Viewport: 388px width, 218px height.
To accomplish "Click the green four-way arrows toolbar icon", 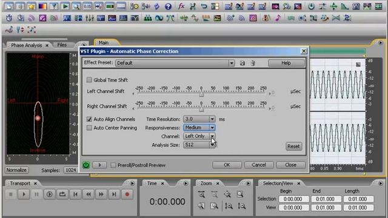I will click(x=333, y=6).
